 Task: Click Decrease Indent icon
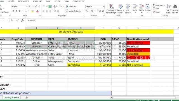coord(55,11)
